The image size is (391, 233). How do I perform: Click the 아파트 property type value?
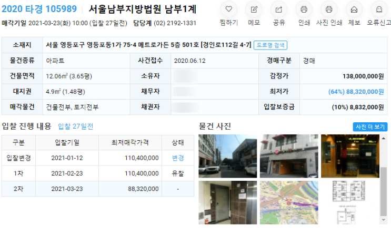[55, 61]
